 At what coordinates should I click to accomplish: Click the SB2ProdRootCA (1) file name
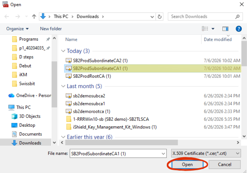click(x=92, y=76)
